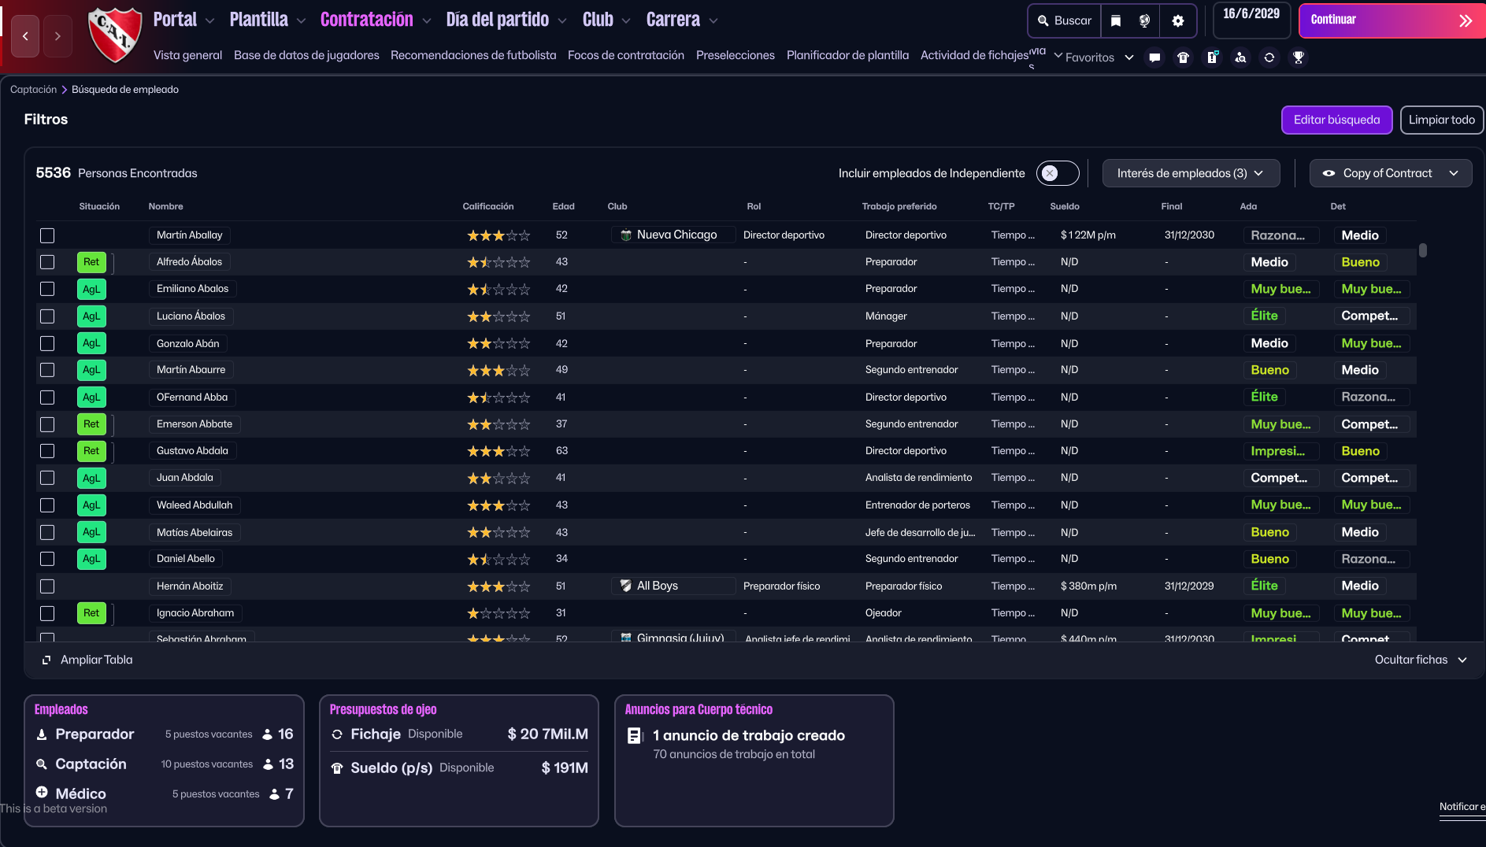
Task: Click the scouting person-search shortcut icon
Action: (x=1240, y=57)
